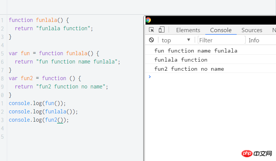
Task: Open the top context dropdown
Action: [x=176, y=40]
